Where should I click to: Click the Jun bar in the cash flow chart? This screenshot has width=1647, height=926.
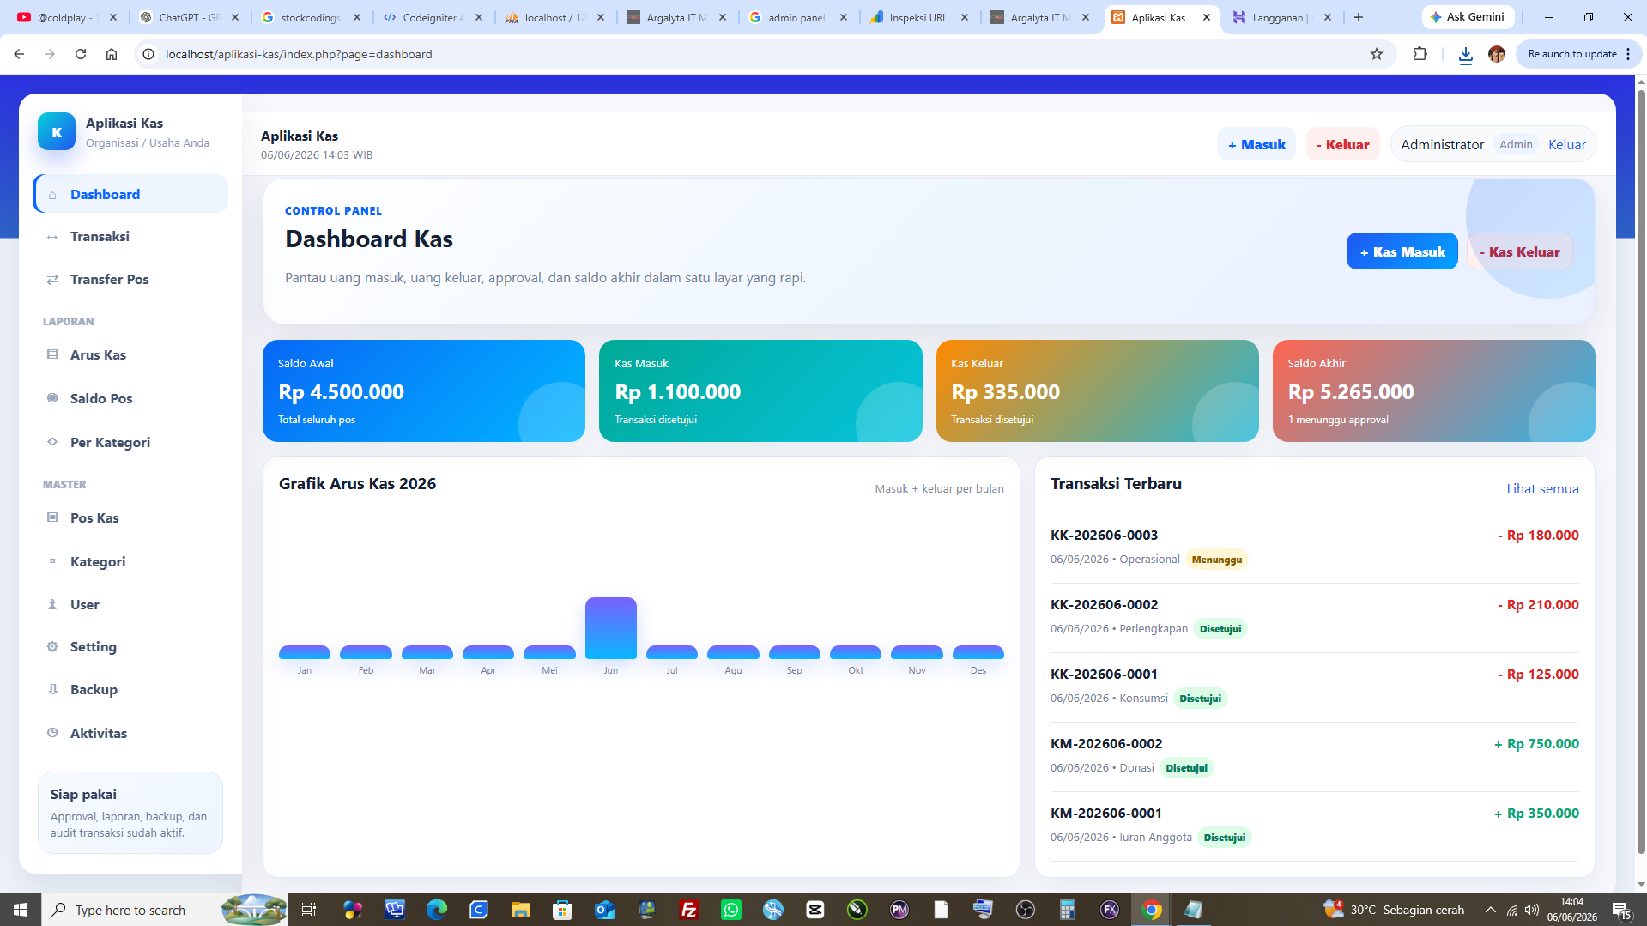[x=611, y=628]
